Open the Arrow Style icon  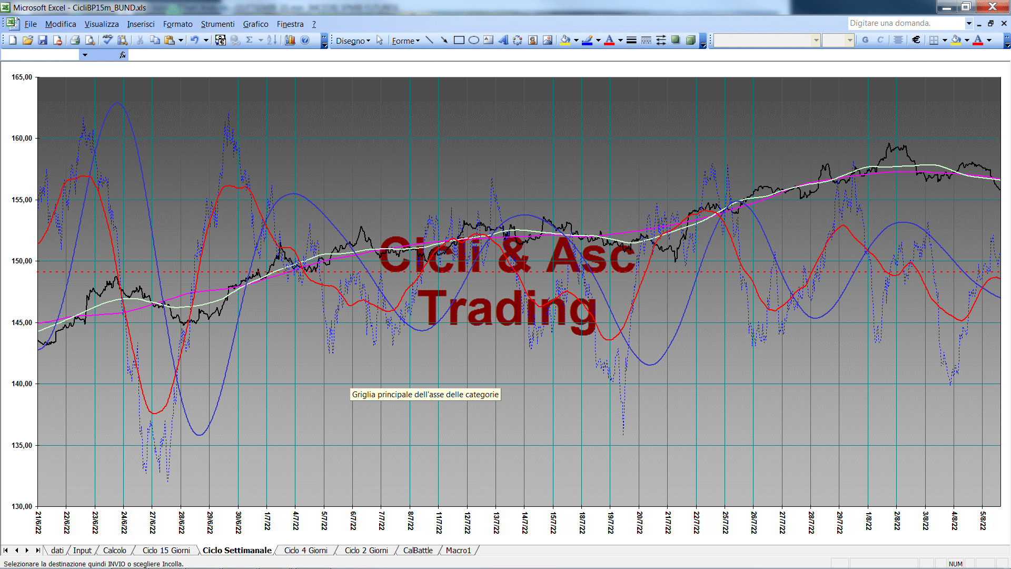661,40
